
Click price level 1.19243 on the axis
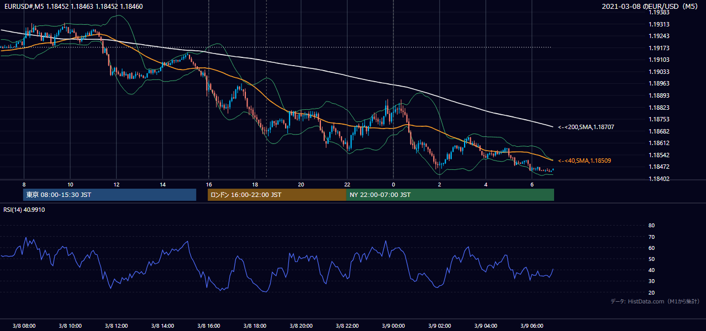(x=659, y=36)
